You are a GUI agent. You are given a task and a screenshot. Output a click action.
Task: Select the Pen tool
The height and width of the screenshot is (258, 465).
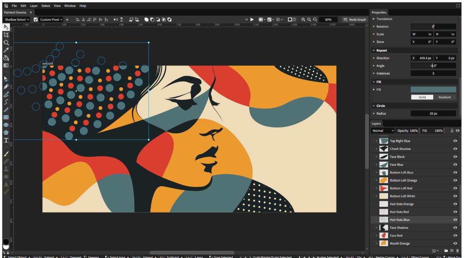(6, 87)
